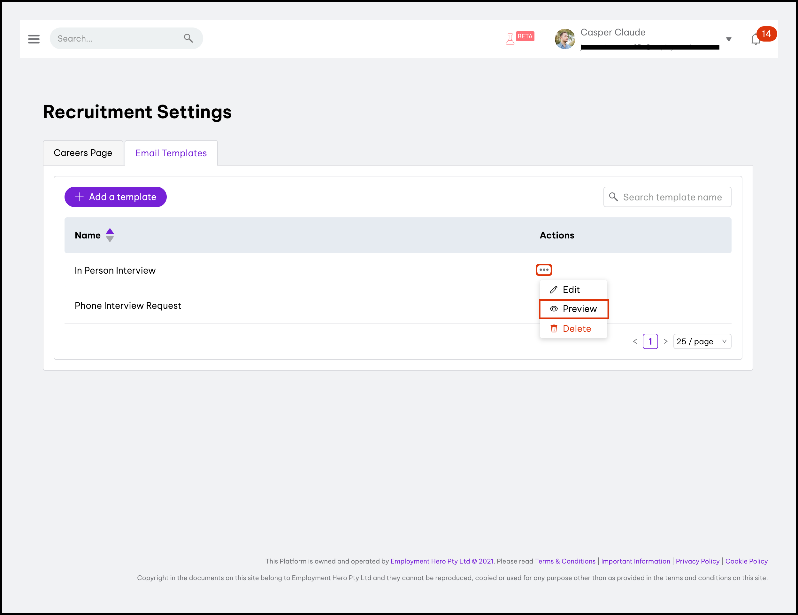The width and height of the screenshot is (798, 615).
Task: Click Casper Claude's profile avatar
Action: (565, 39)
